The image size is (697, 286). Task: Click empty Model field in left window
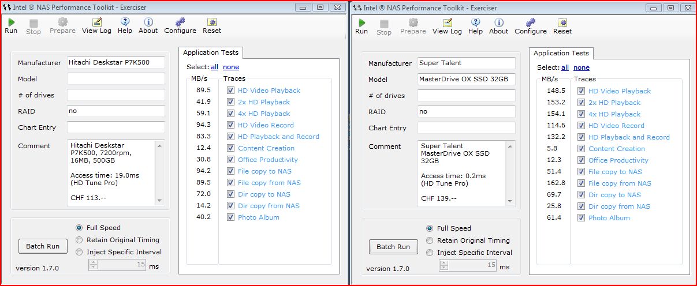click(116, 78)
